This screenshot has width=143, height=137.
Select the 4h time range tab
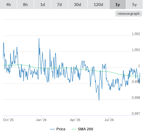(x=8, y=5)
